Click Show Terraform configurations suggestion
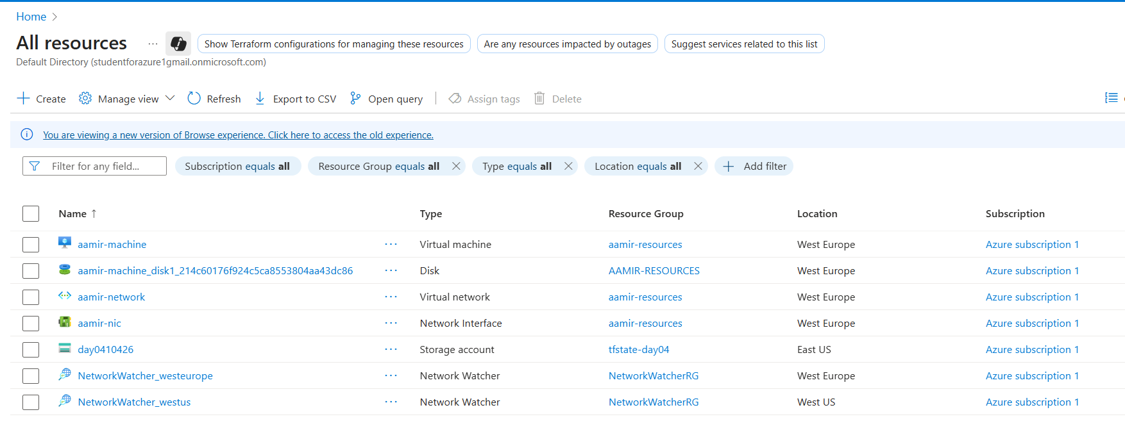 [334, 44]
